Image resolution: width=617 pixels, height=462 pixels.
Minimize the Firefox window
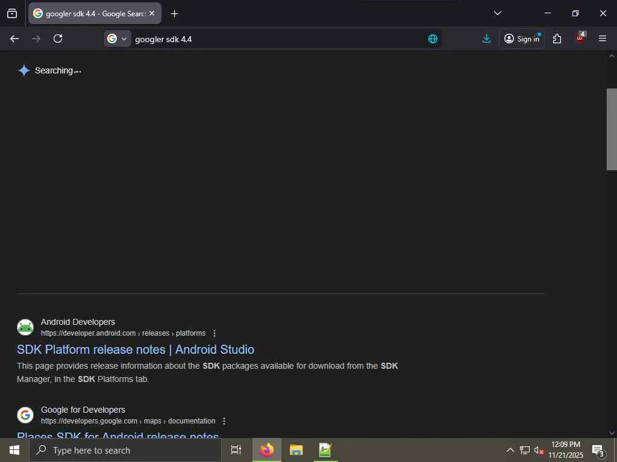[x=547, y=13]
